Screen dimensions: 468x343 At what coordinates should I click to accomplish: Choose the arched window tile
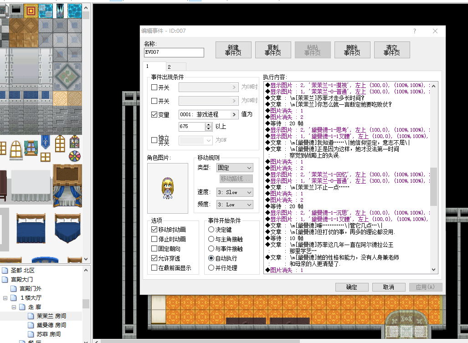pyautogui.click(x=16, y=149)
